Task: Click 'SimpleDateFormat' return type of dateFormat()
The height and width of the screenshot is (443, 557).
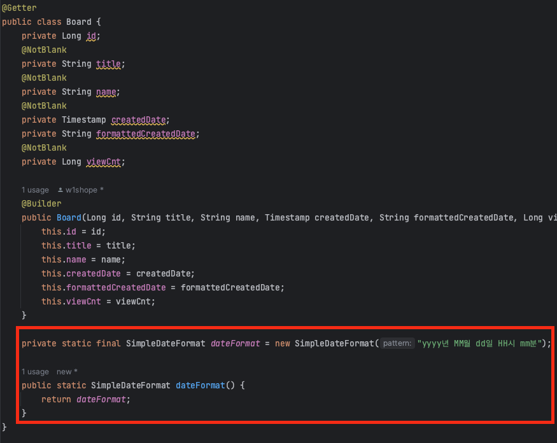Action: tap(130, 386)
